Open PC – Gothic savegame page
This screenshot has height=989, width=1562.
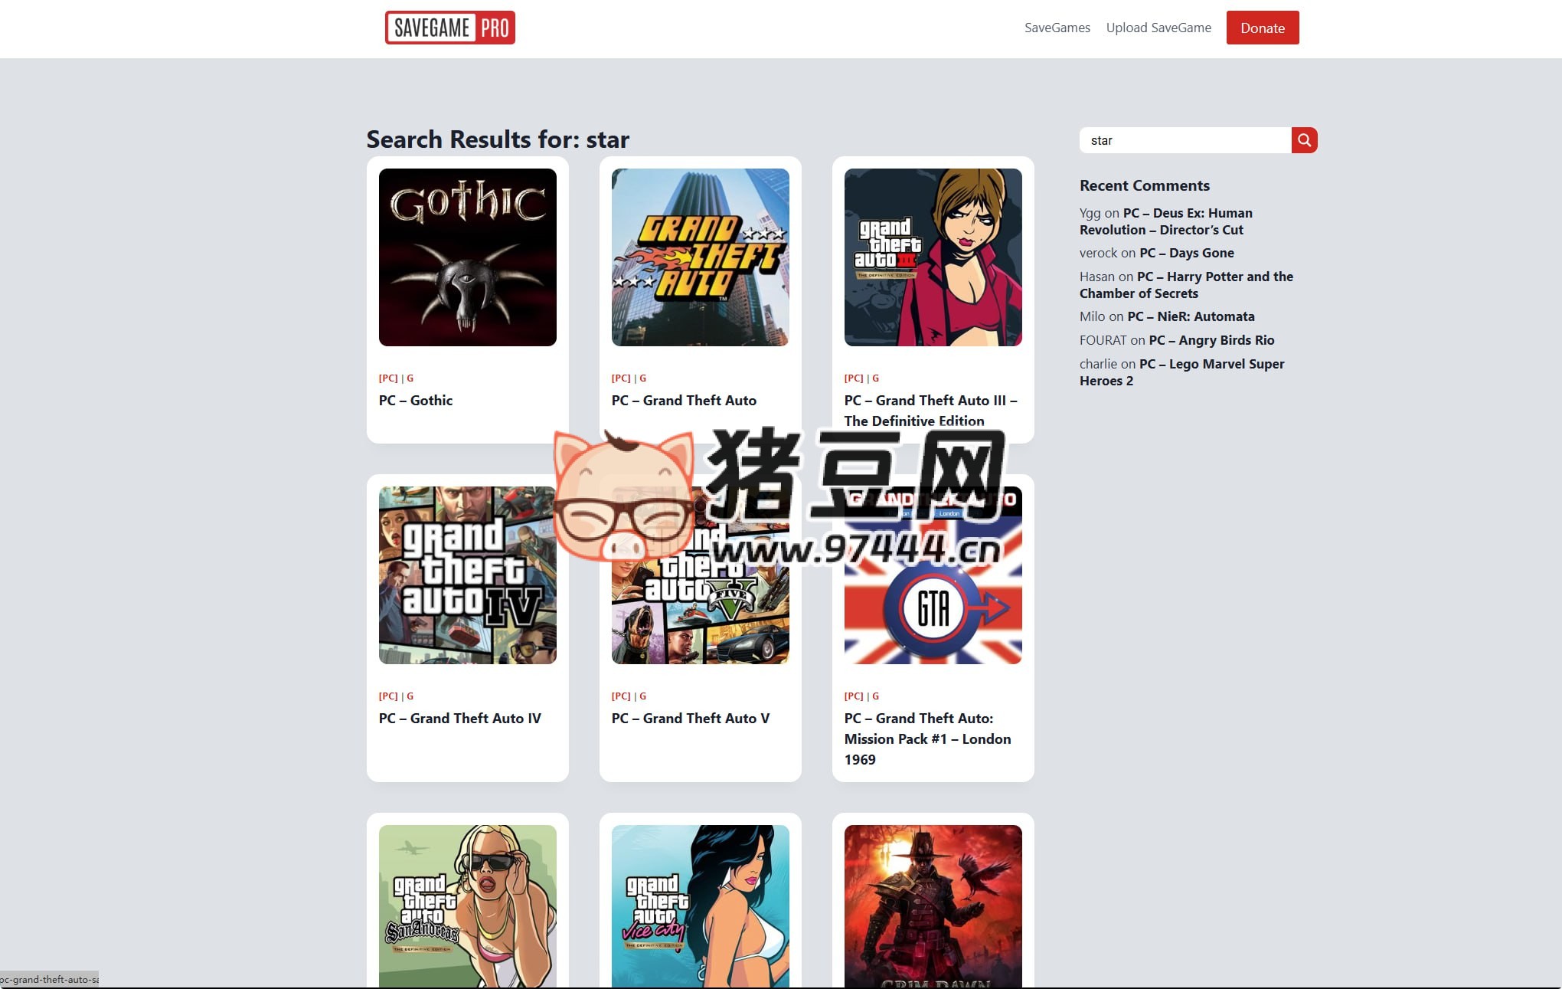point(416,400)
